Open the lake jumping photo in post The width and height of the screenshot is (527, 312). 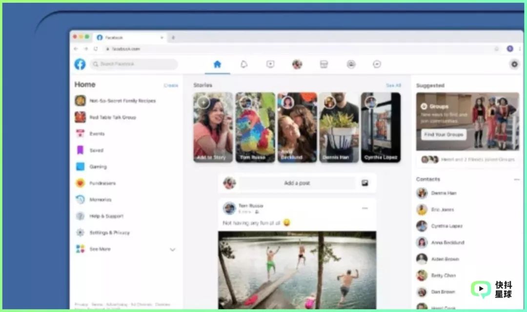tap(297, 270)
